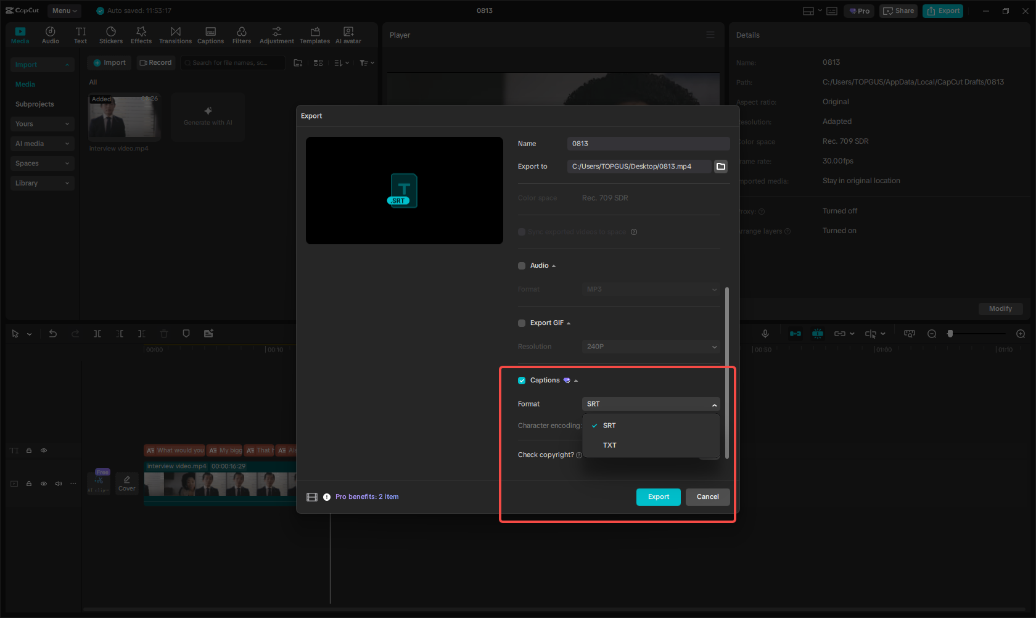Open the GIF Resolution 240P dropdown
1036x618 pixels.
click(651, 346)
